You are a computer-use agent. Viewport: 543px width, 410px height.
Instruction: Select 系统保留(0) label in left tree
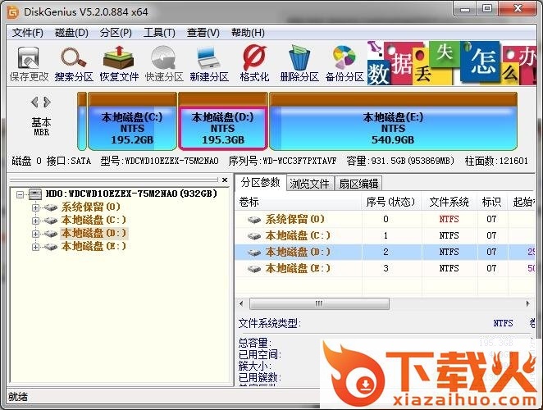click(x=91, y=207)
